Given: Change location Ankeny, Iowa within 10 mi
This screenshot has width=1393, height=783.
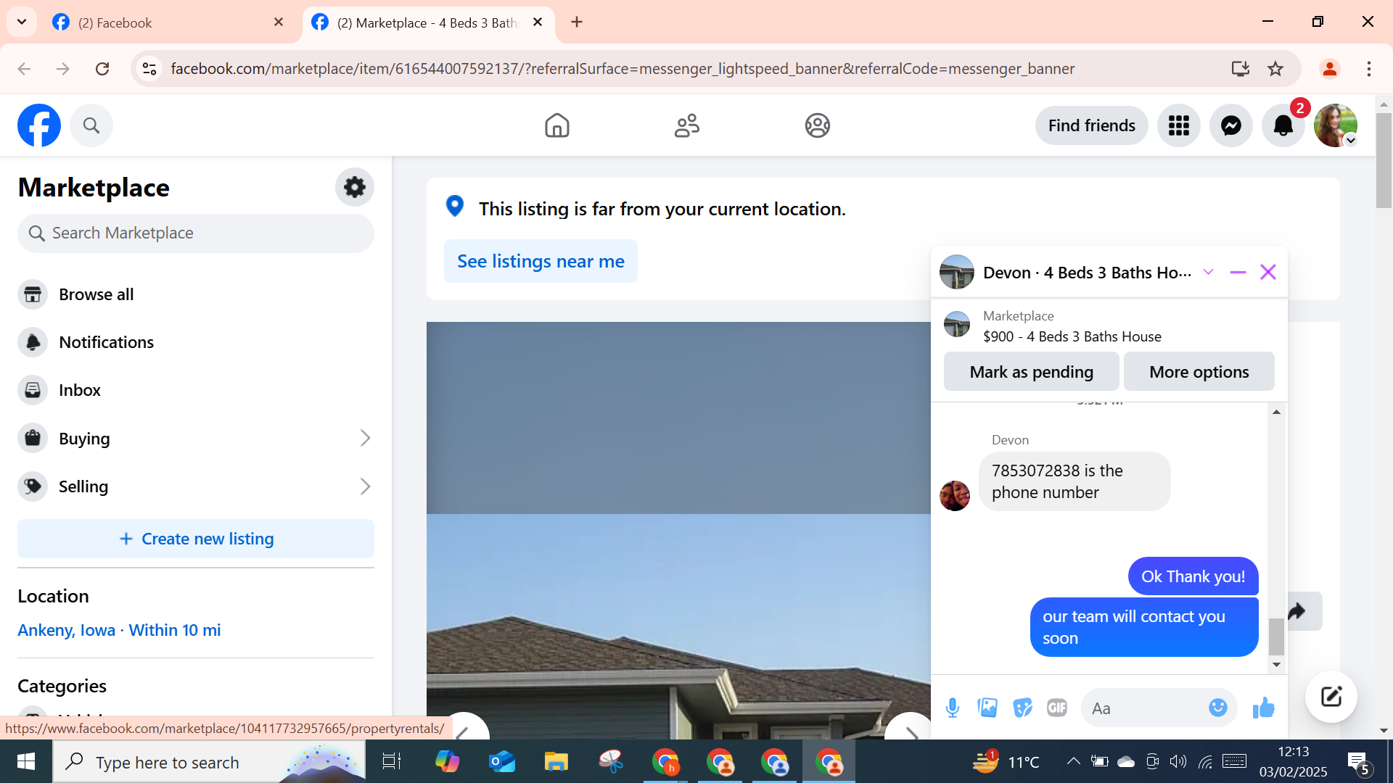Looking at the screenshot, I should point(119,630).
